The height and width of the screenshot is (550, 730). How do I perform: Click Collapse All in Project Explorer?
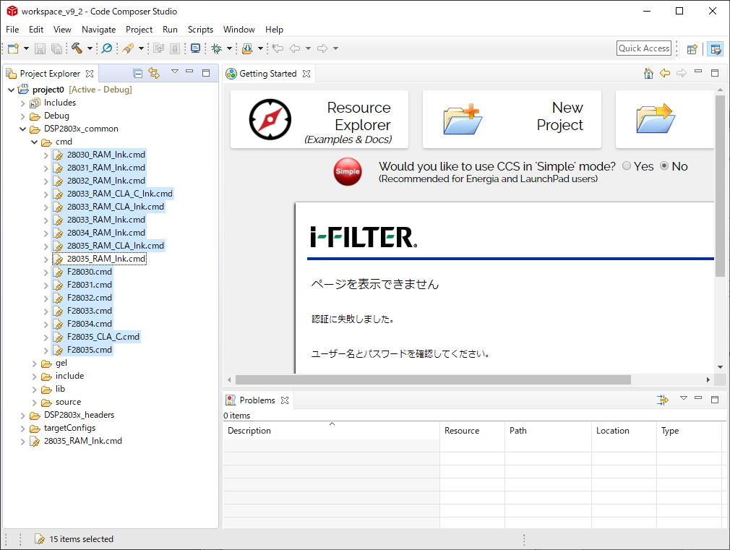tap(137, 73)
